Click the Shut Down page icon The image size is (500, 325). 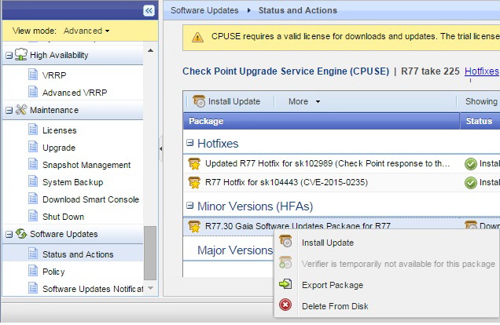[x=33, y=216]
